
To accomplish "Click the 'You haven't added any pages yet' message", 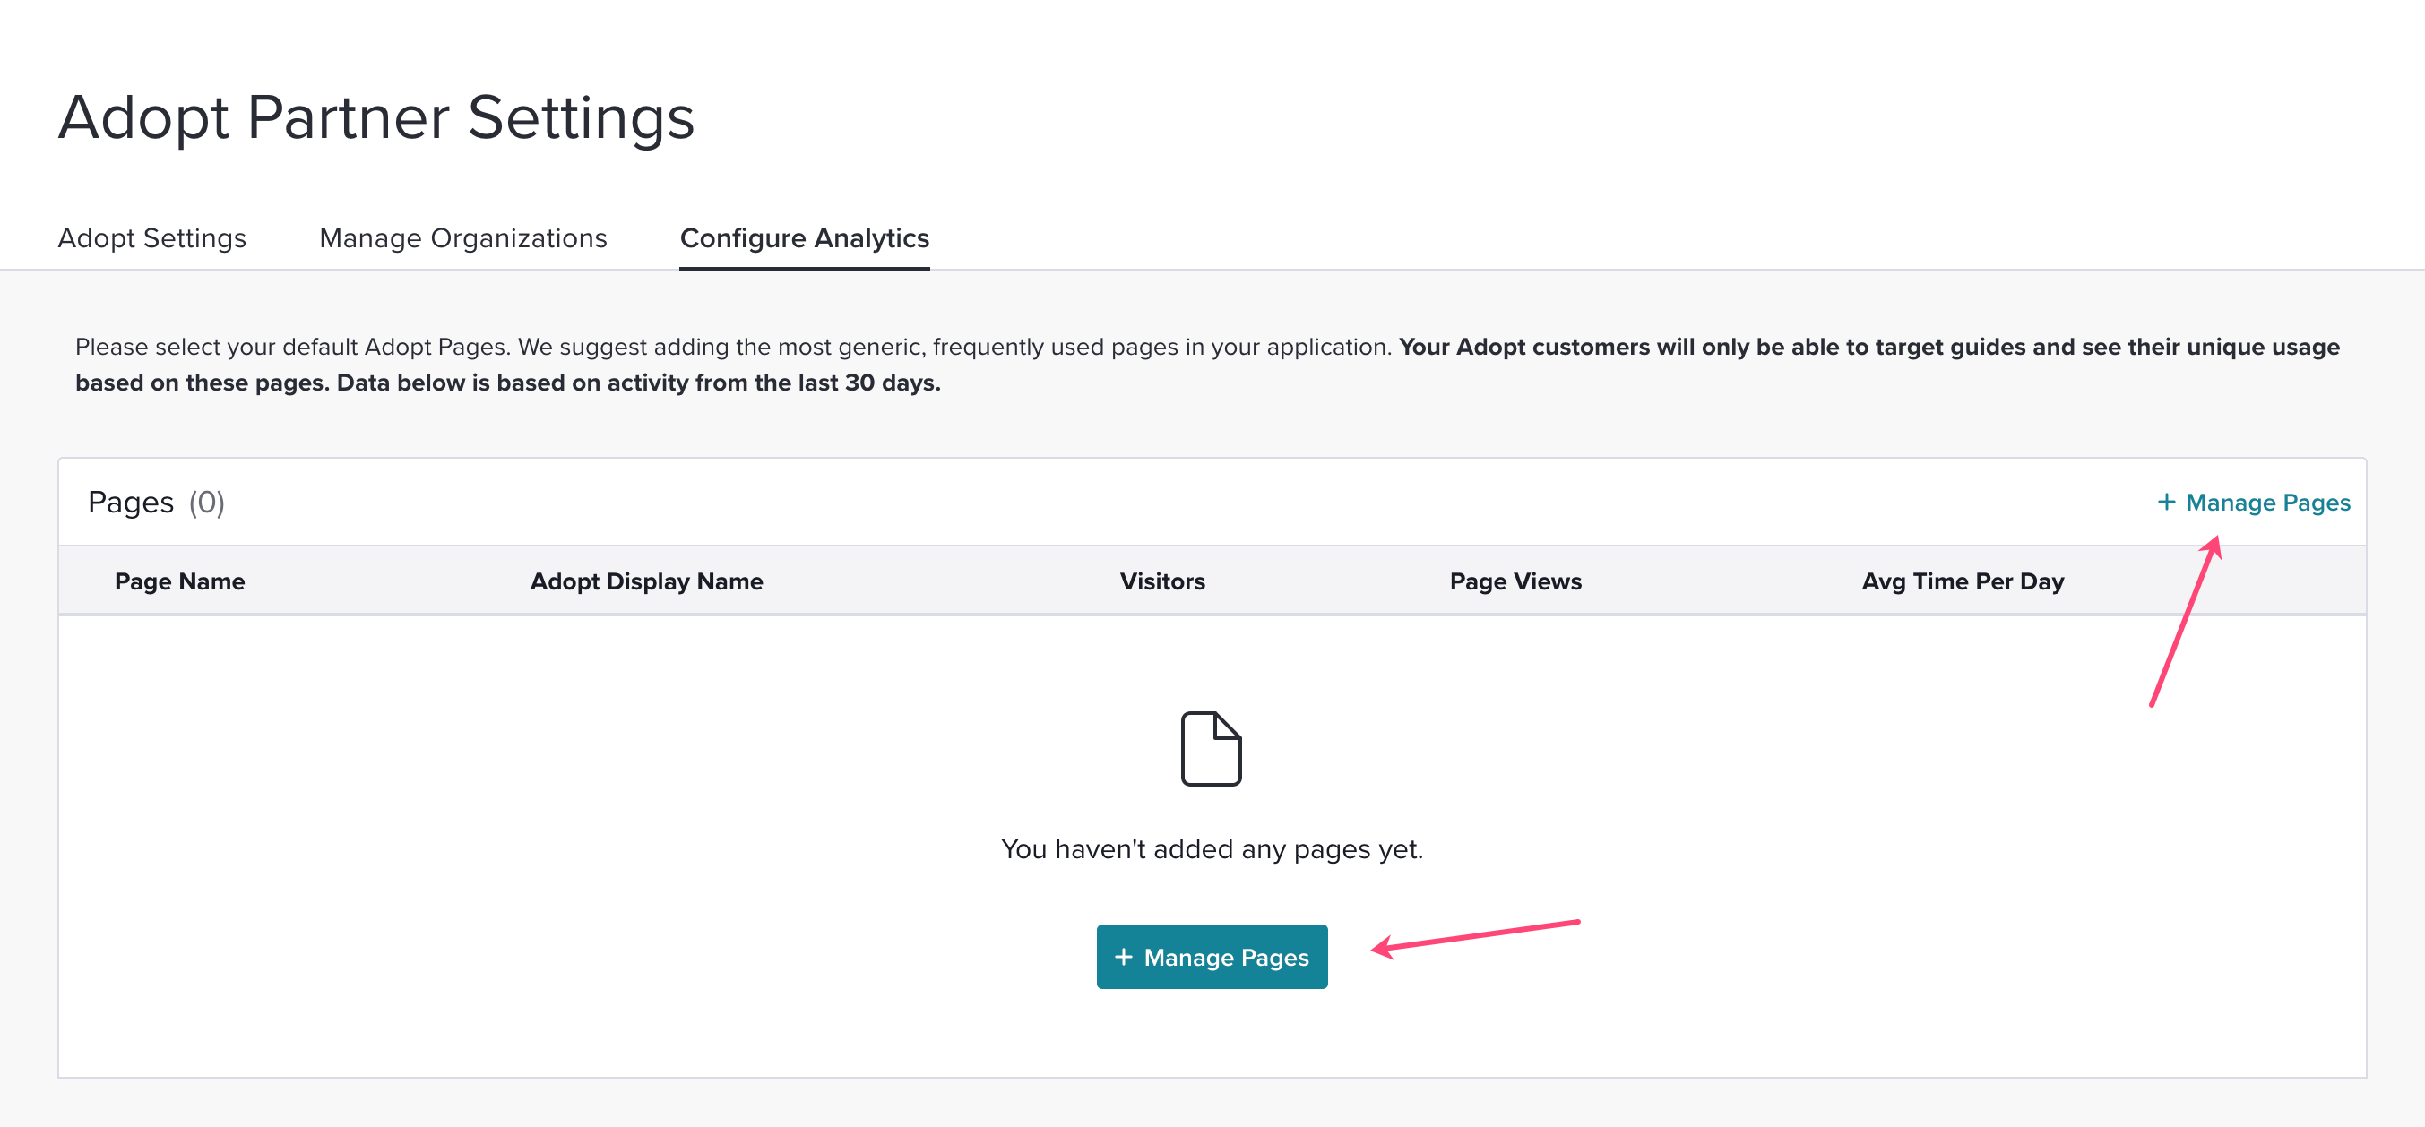I will (1212, 848).
